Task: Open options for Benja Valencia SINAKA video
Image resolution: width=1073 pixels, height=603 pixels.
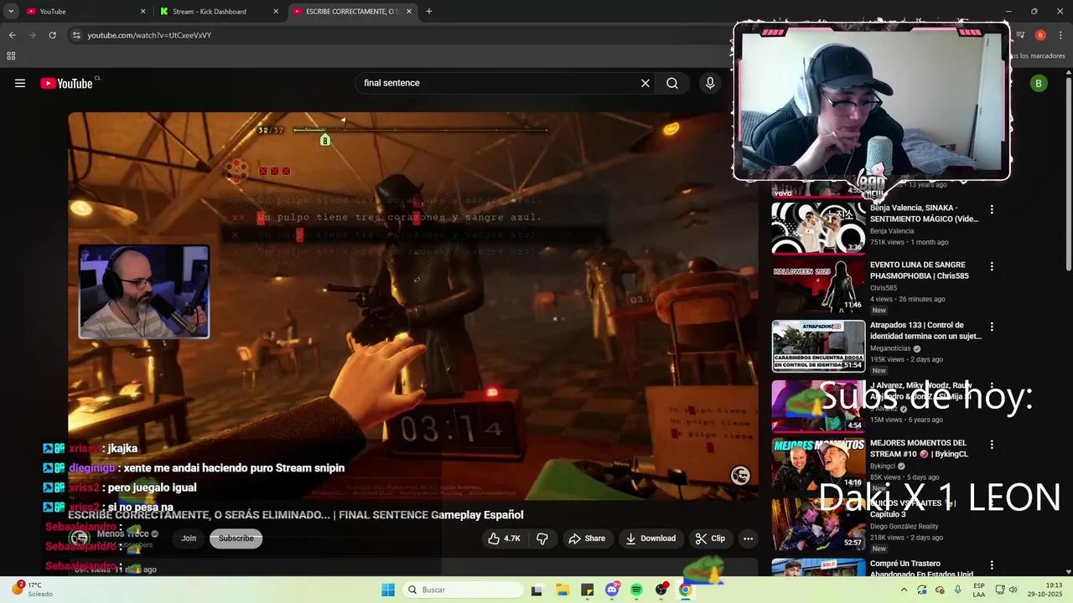Action: click(x=992, y=209)
